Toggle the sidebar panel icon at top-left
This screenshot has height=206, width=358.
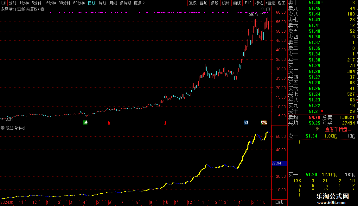[3, 3]
